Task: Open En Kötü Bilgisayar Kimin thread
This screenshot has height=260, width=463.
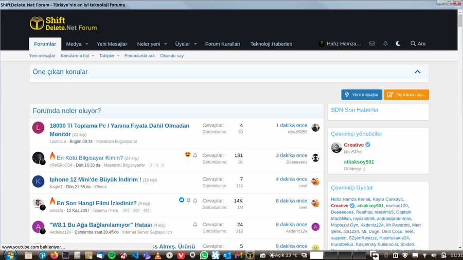Action: (90, 158)
